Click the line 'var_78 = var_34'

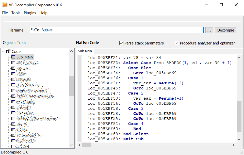click(124, 58)
